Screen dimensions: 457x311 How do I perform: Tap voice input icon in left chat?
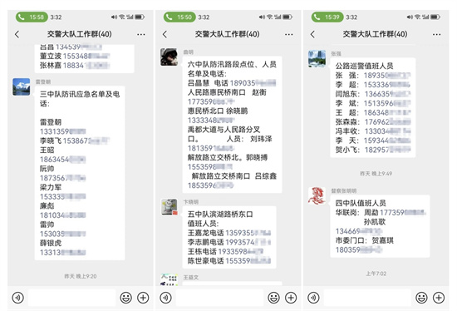[x=17, y=298]
